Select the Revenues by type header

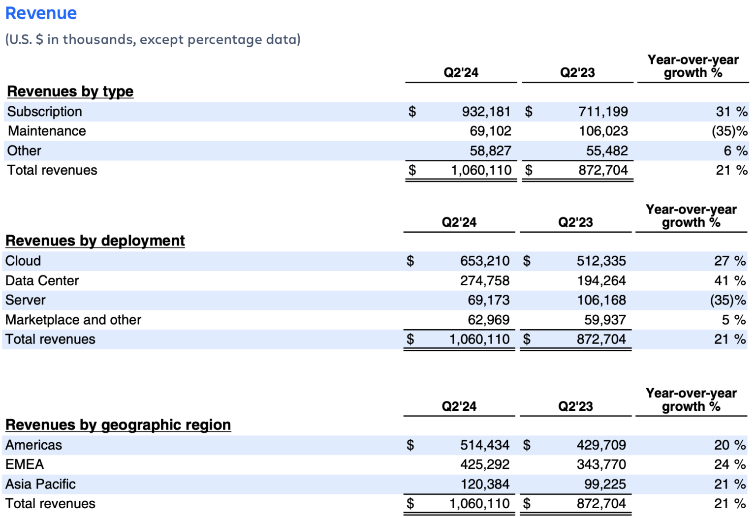click(x=70, y=91)
